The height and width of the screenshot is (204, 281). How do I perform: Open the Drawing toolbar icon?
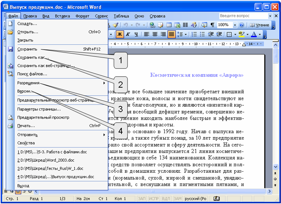(194, 25)
